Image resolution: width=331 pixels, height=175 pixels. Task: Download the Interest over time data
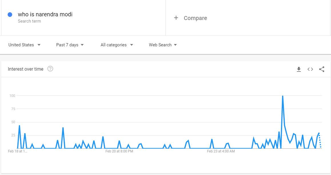pyautogui.click(x=299, y=69)
